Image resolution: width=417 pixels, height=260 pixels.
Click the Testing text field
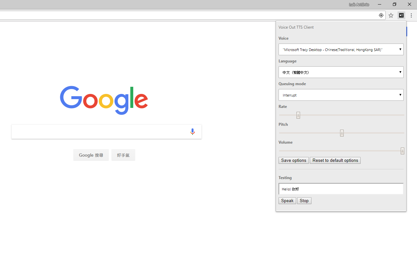coord(341,189)
